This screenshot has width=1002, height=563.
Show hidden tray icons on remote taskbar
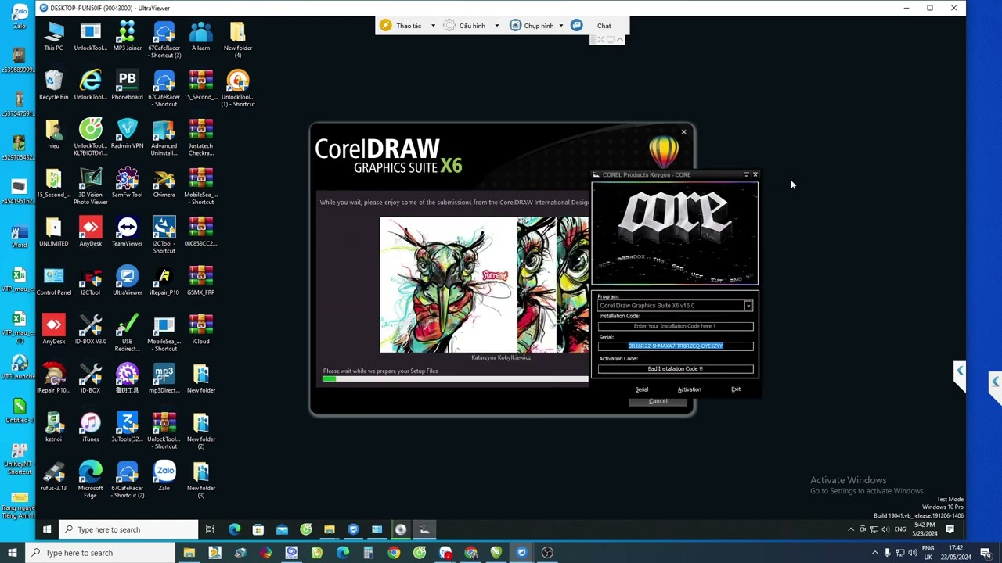pyautogui.click(x=851, y=529)
